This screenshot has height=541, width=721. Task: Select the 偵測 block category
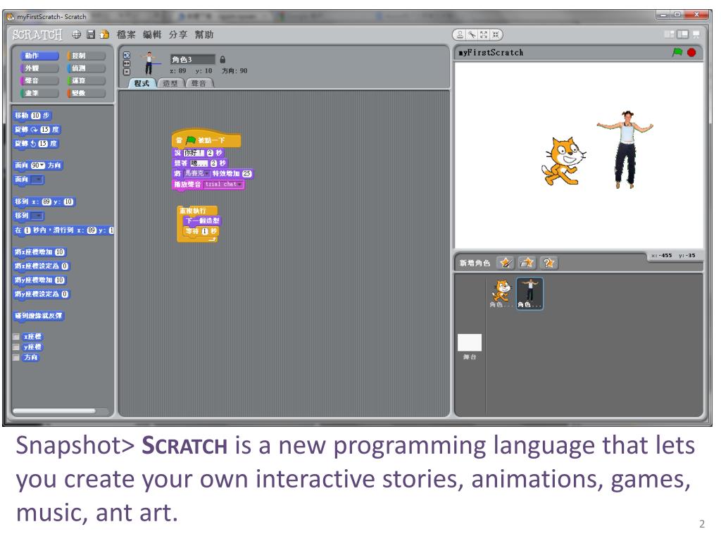tap(87, 68)
